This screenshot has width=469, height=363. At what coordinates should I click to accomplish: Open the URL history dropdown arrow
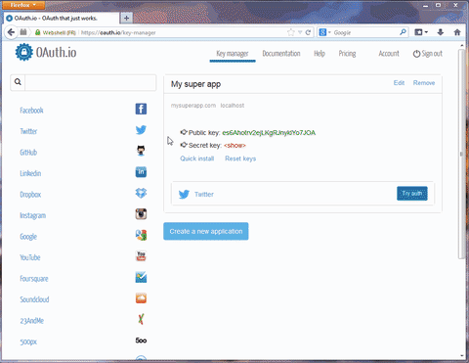pos(300,32)
